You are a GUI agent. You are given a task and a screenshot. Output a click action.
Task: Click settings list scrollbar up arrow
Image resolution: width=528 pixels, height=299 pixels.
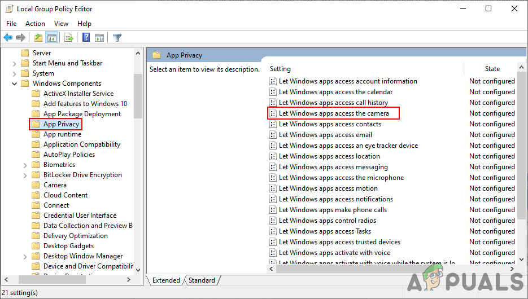521,67
